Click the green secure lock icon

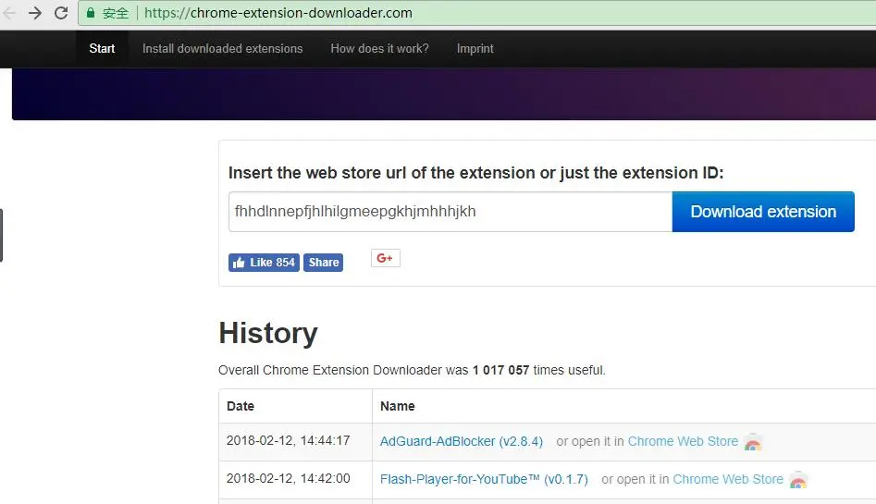(x=91, y=13)
